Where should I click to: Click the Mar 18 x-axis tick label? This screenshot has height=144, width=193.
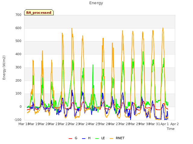pos(24,124)
